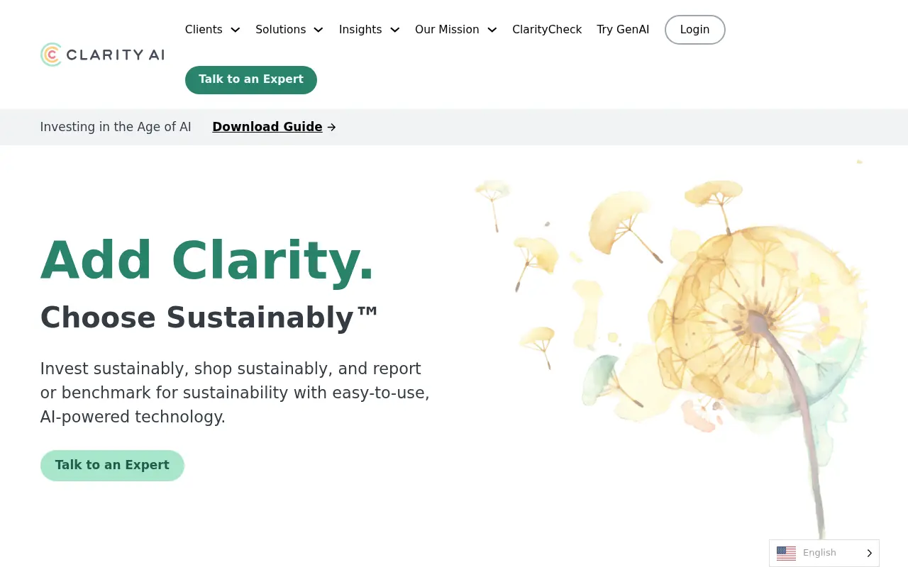
Task: Click the US flag in language selector
Action: 786,553
